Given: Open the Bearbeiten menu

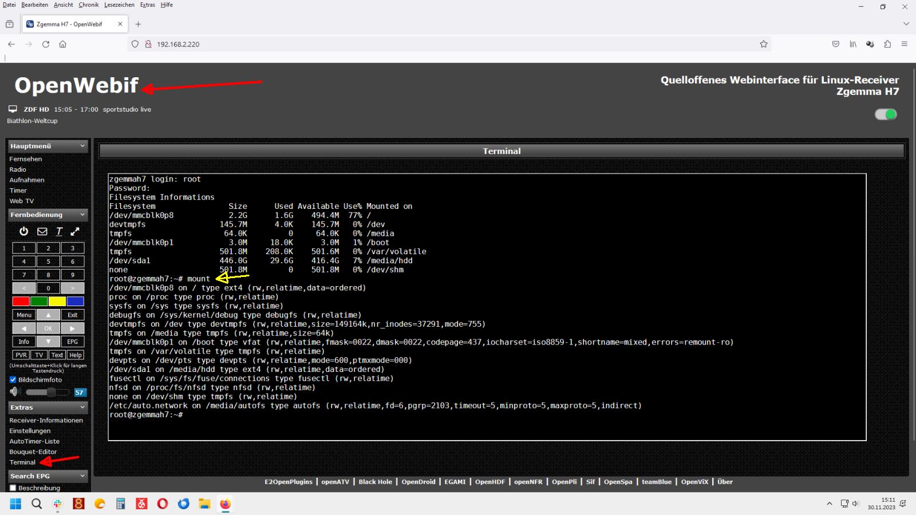Looking at the screenshot, I should tap(35, 5).
